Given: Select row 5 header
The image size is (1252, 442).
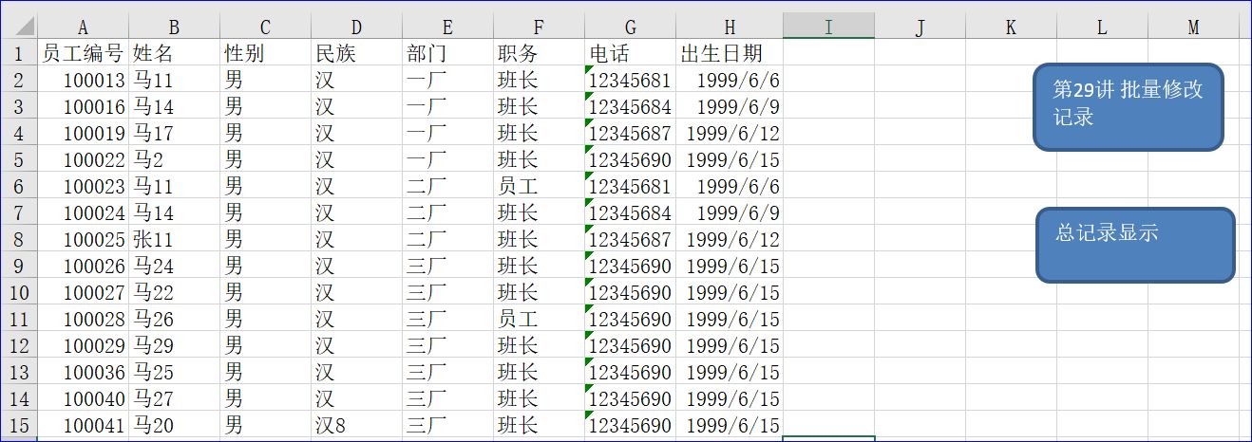Looking at the screenshot, I should [x=20, y=159].
